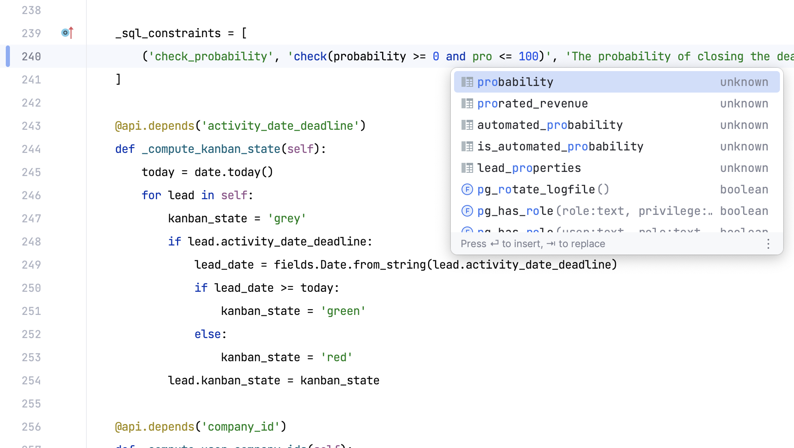Screen dimensions: 794x448
Task: Click the function icon beside pg_rotate_logfile()
Action: click(x=467, y=189)
